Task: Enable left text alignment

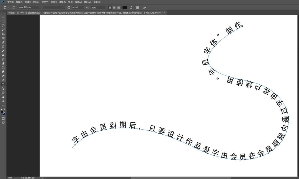Action: coord(110,7)
